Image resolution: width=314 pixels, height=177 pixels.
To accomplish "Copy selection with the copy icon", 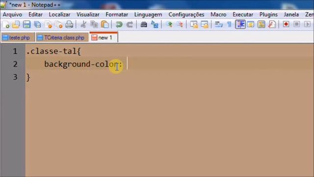I will click(x=94, y=25).
